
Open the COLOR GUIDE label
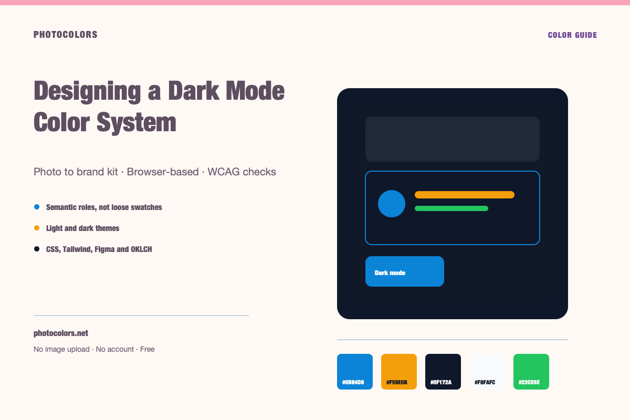572,35
